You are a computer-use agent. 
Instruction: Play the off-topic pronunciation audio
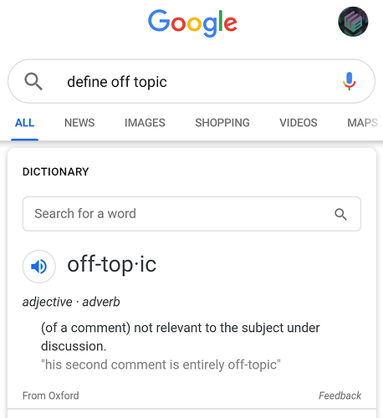[x=39, y=267]
